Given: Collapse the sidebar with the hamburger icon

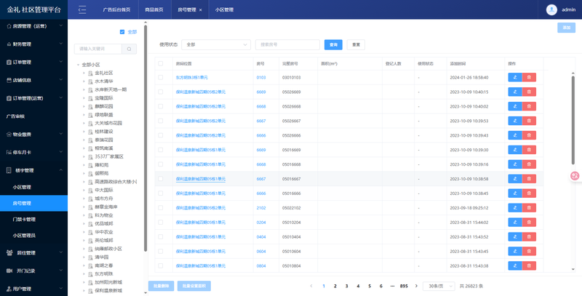Looking at the screenshot, I should pos(81,10).
